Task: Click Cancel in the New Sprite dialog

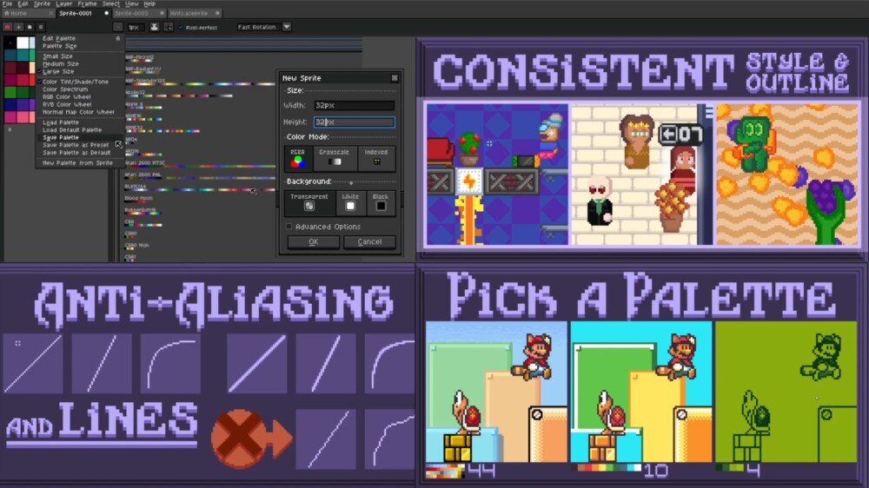Action: click(369, 241)
